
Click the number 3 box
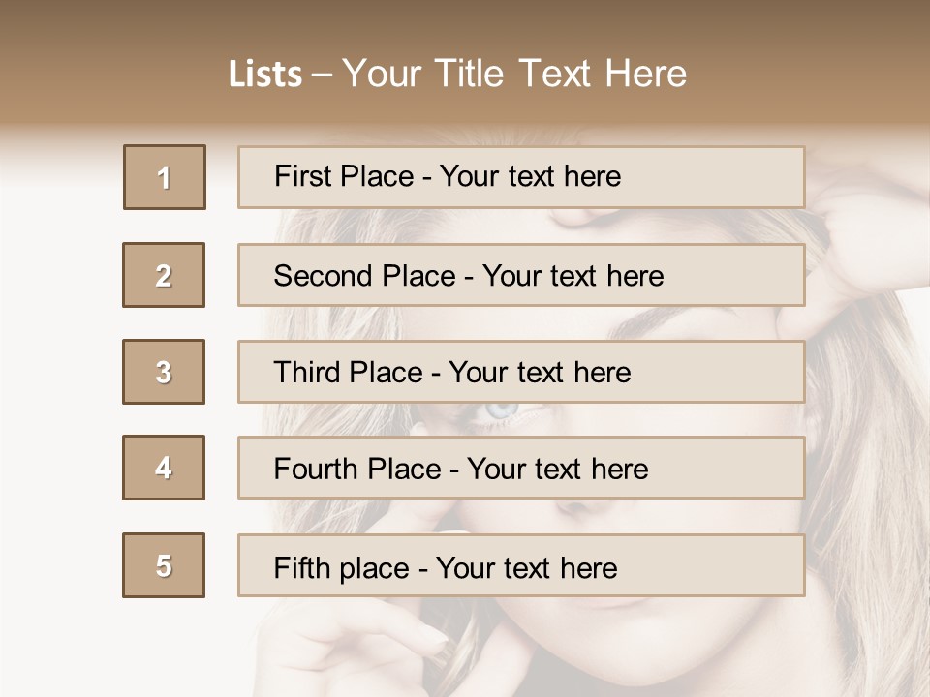[x=164, y=372]
